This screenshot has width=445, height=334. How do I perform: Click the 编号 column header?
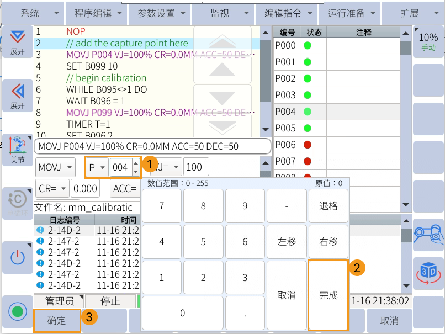(287, 32)
